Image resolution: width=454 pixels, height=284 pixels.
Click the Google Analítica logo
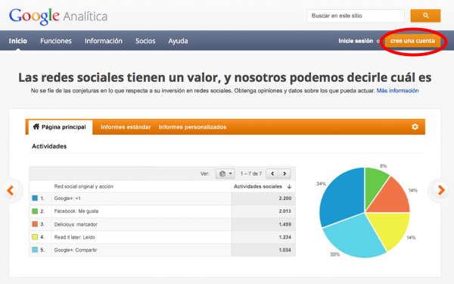[58, 16]
